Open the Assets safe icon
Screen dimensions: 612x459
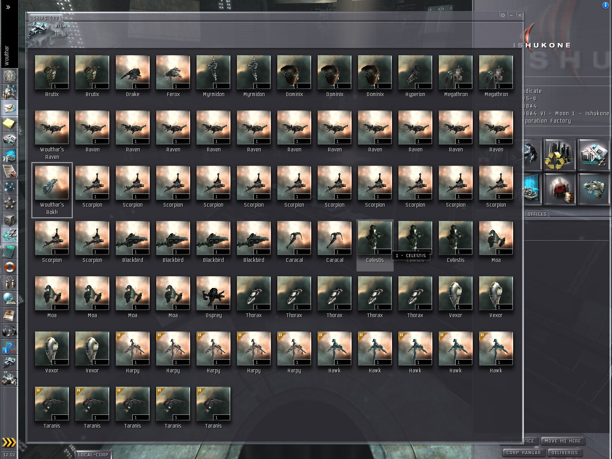[9, 220]
